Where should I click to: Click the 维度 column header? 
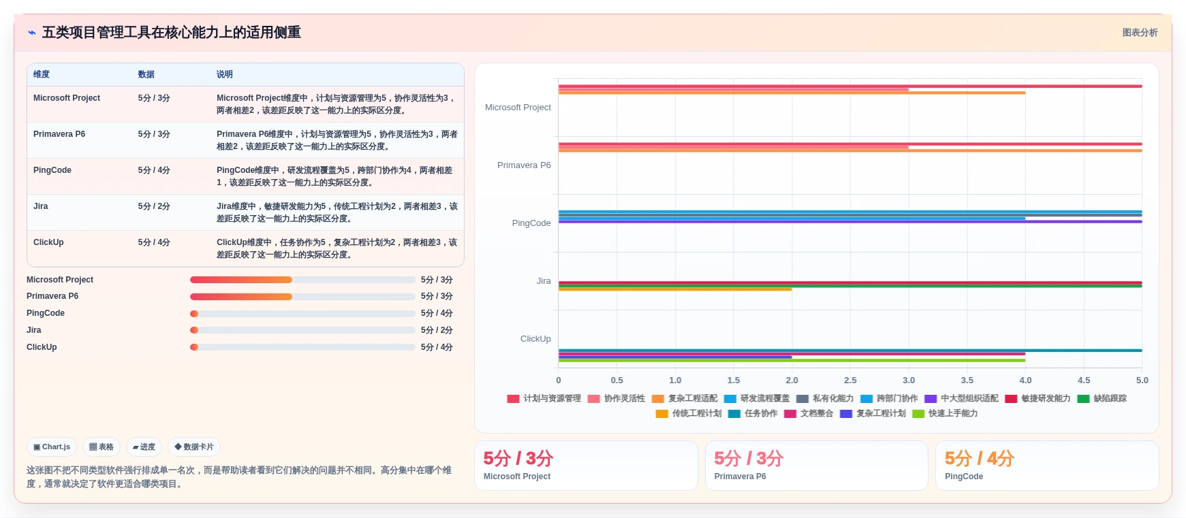42,74
